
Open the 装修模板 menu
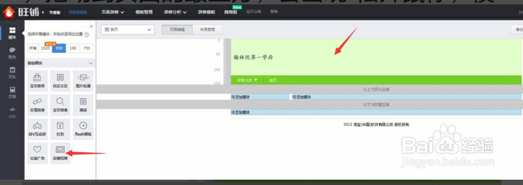pos(206,12)
